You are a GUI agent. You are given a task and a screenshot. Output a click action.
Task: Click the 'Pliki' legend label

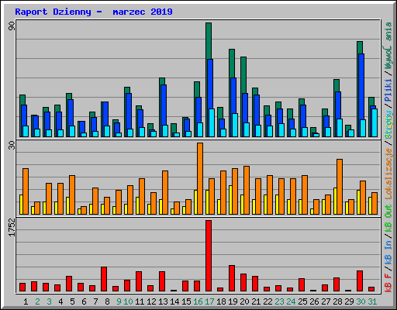click(388, 91)
